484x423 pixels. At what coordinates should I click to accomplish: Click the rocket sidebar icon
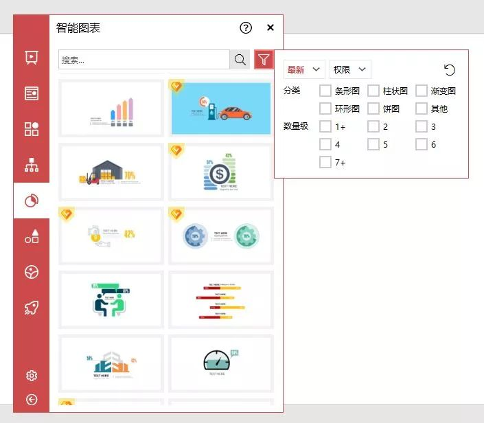tap(32, 308)
